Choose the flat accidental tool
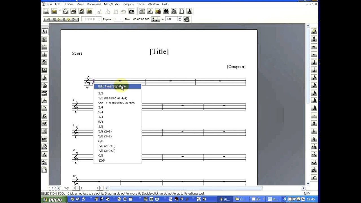The image size is (361, 203). (x=314, y=131)
